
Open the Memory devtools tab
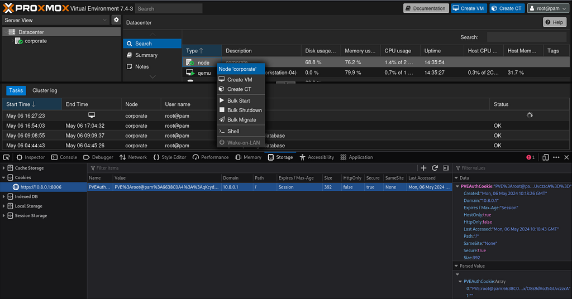click(248, 157)
